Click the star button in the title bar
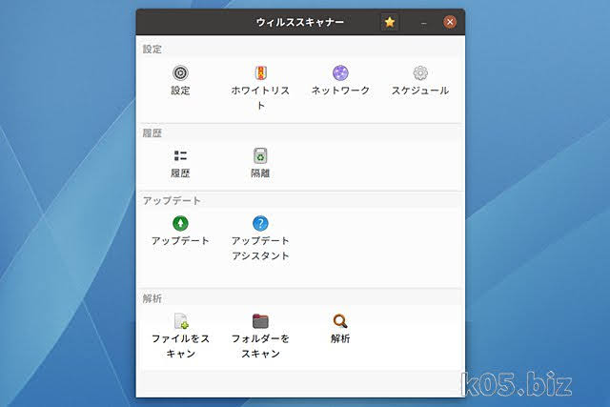610x407 pixels. point(390,22)
